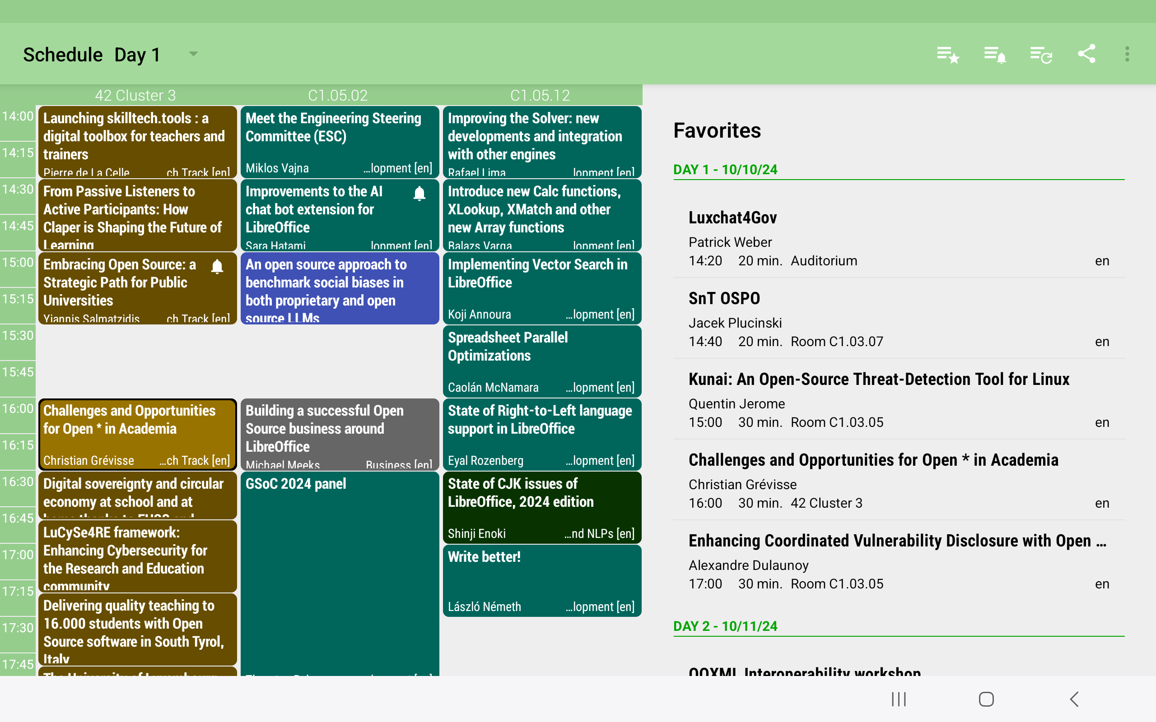Open State of CJK issues session
Image resolution: width=1156 pixels, height=722 pixels.
pos(542,507)
